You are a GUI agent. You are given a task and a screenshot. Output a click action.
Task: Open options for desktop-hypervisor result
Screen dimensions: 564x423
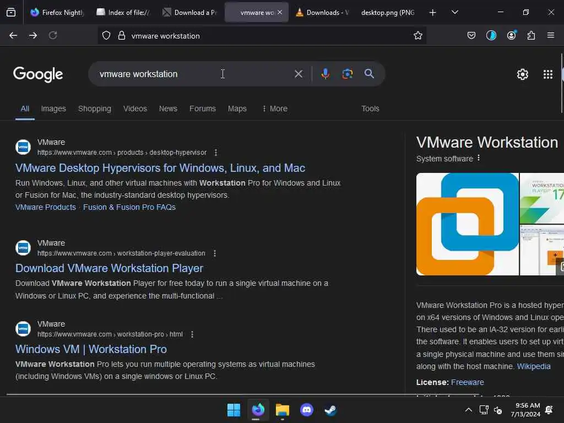[x=216, y=153]
